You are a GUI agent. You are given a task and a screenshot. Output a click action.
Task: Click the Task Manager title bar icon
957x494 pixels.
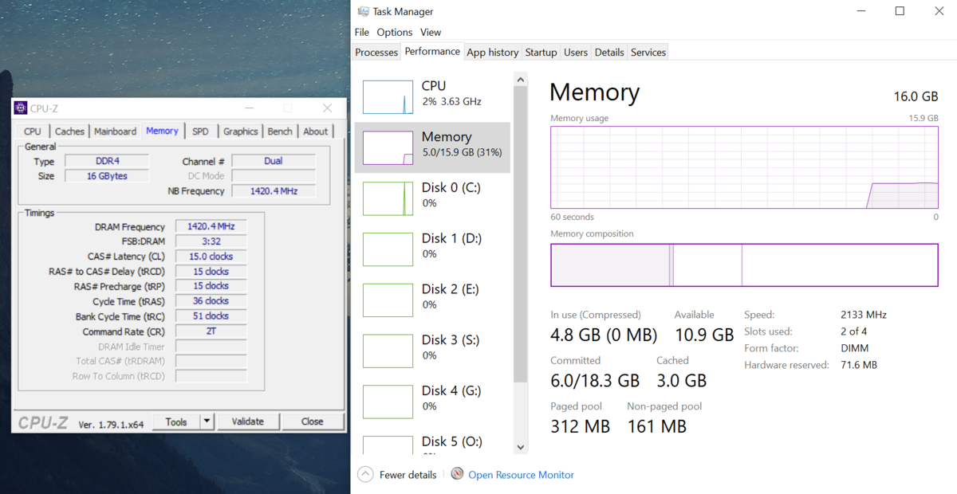pyautogui.click(x=364, y=11)
